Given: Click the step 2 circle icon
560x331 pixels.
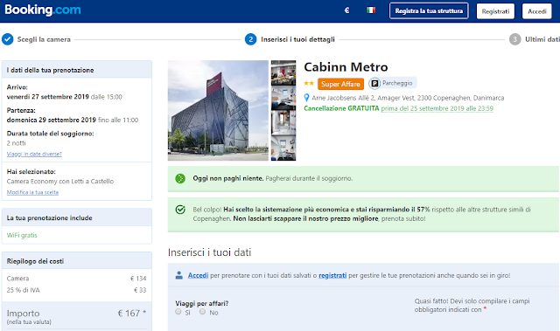Looking at the screenshot, I should pyautogui.click(x=251, y=39).
